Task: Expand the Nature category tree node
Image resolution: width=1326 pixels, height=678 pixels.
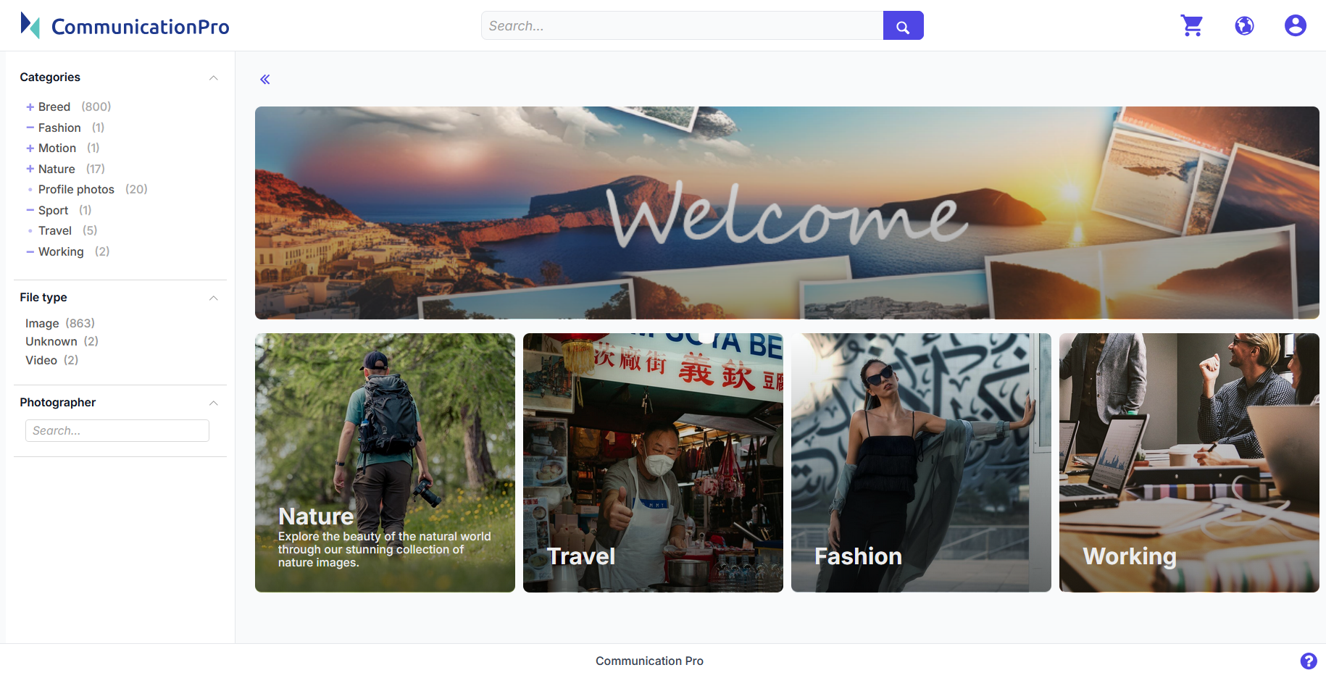Action: point(30,169)
